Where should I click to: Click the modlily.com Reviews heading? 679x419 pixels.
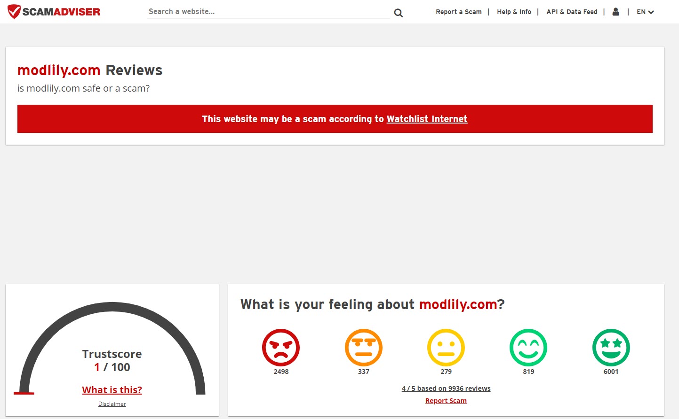[x=90, y=70]
